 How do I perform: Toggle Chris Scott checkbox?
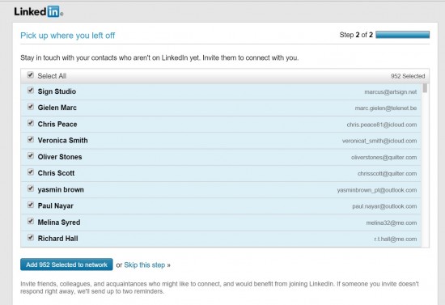coord(31,172)
